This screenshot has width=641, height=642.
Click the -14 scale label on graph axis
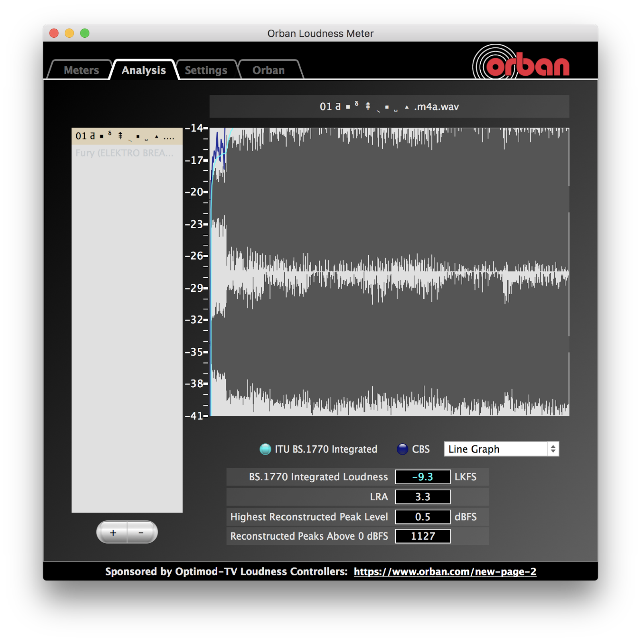coord(194,128)
